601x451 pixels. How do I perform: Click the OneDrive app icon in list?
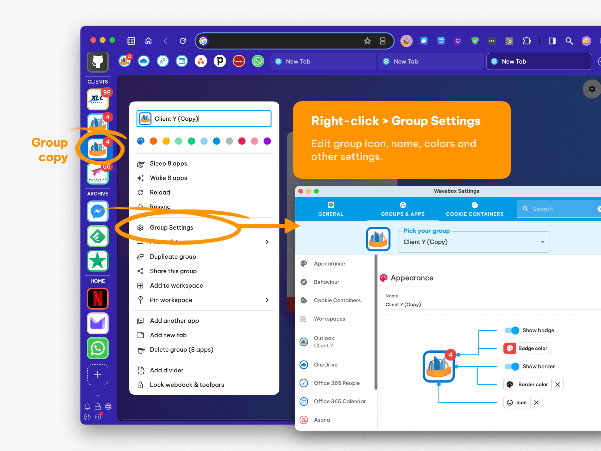coord(305,365)
